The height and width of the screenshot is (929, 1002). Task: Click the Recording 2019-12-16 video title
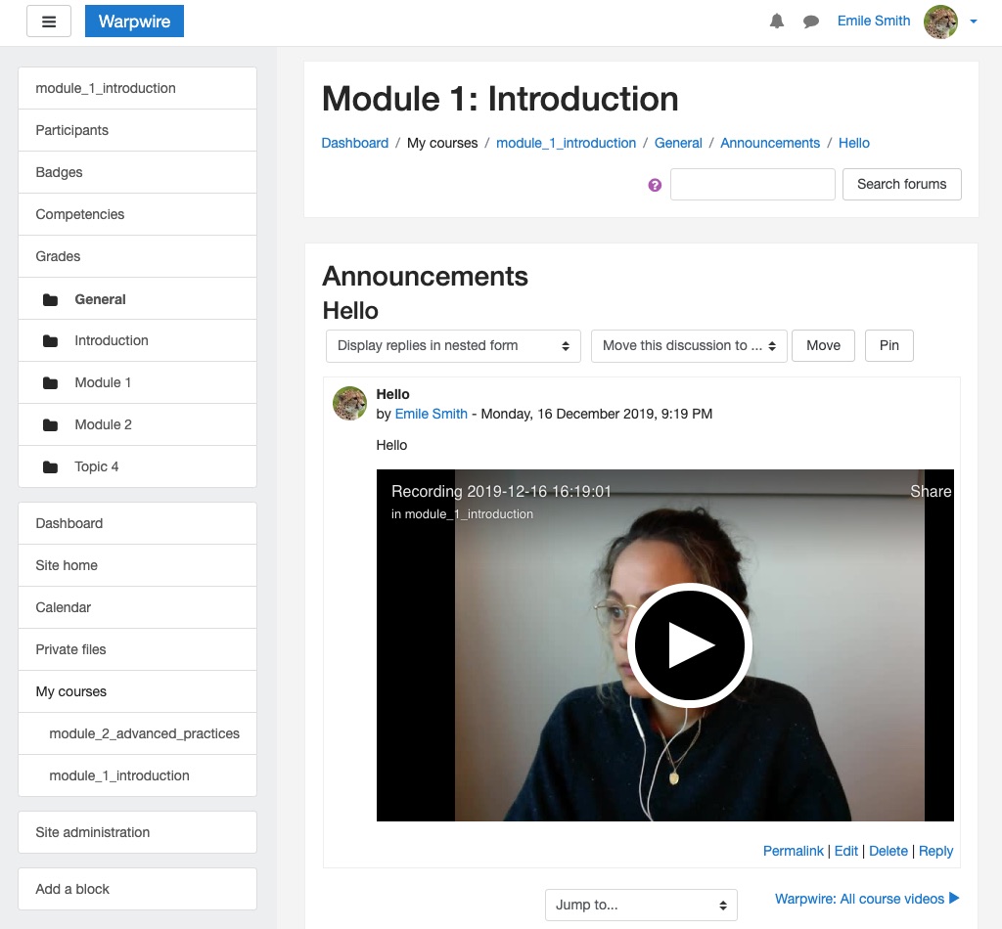pyautogui.click(x=501, y=491)
